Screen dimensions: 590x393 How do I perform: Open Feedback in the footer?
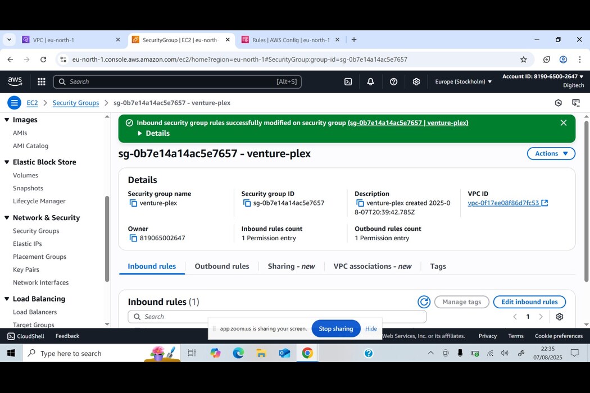click(67, 336)
